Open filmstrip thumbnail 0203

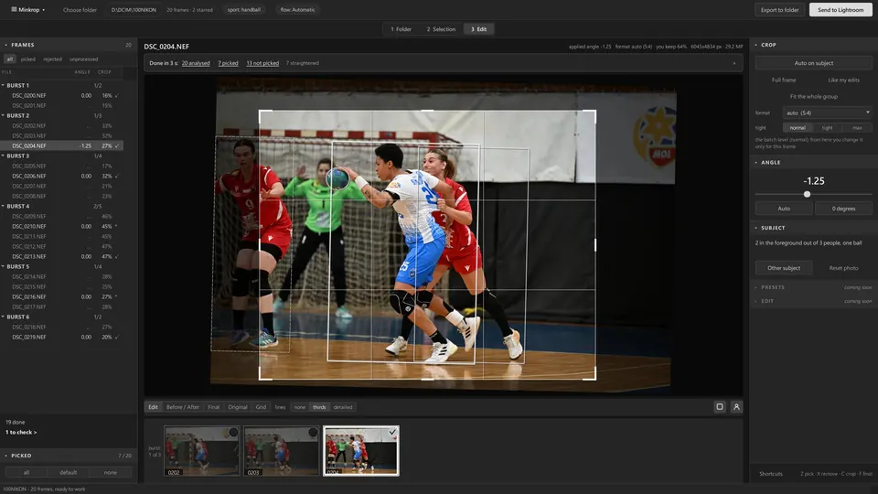click(281, 451)
